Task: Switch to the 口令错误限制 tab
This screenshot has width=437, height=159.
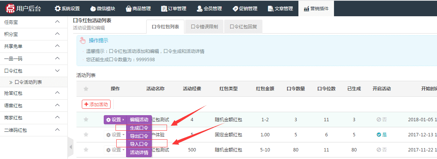Action: 204,27
